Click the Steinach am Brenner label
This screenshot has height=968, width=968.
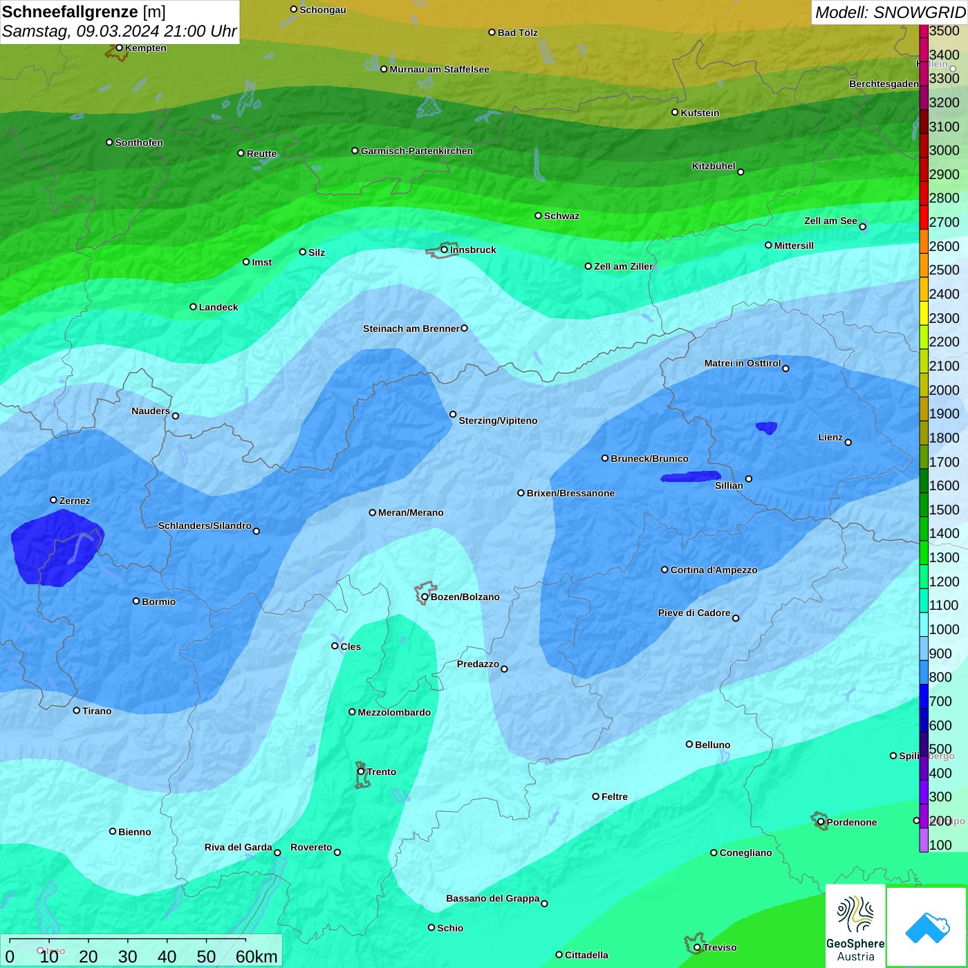click(x=411, y=328)
